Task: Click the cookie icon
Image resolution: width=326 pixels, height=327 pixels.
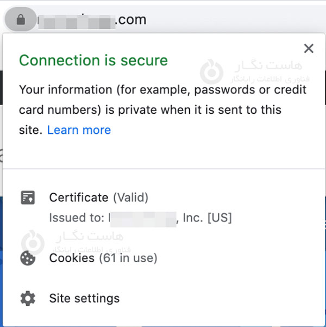Action: point(28,258)
